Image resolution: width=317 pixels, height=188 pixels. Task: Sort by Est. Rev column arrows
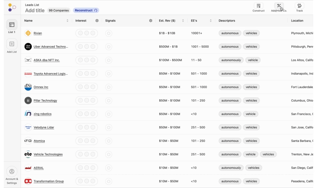[x=183, y=21]
